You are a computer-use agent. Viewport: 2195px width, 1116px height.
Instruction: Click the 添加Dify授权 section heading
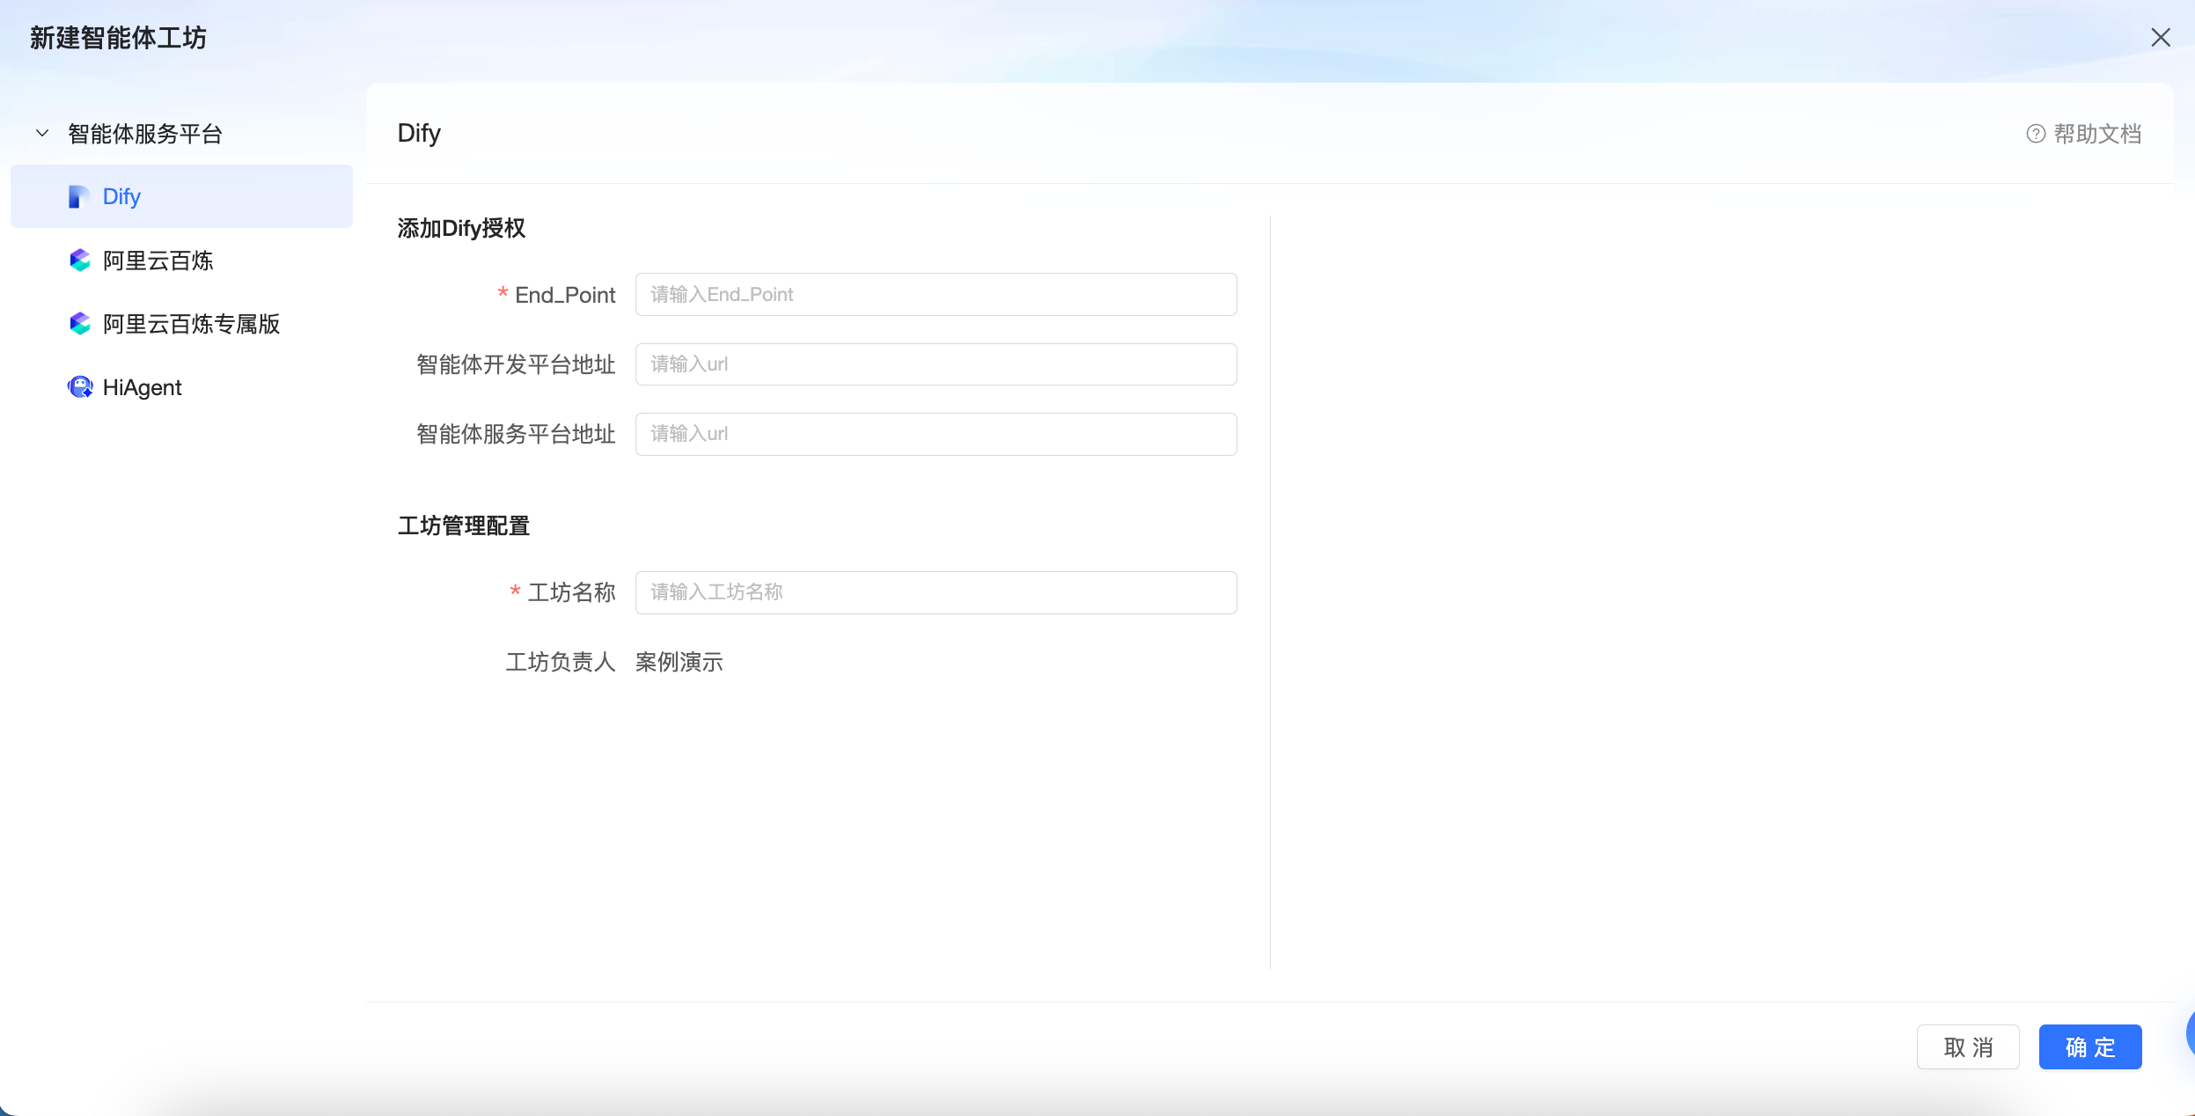tap(461, 229)
